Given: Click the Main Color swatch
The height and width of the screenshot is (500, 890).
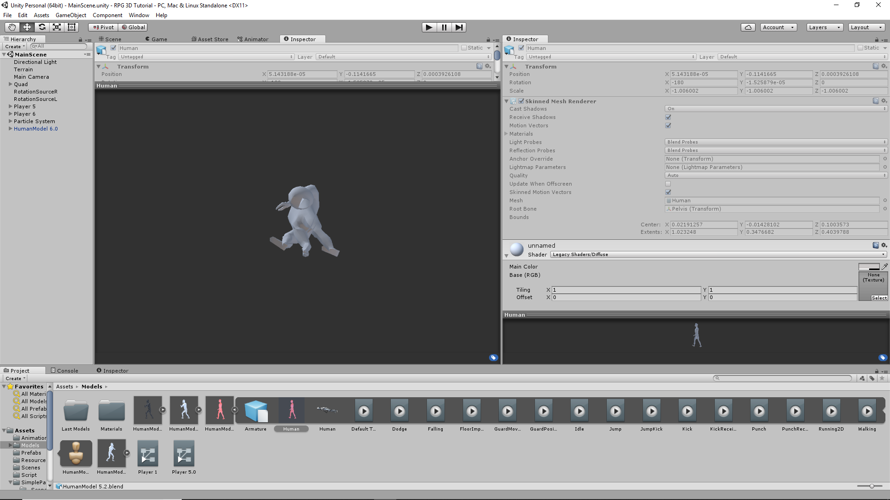Looking at the screenshot, I should (869, 267).
